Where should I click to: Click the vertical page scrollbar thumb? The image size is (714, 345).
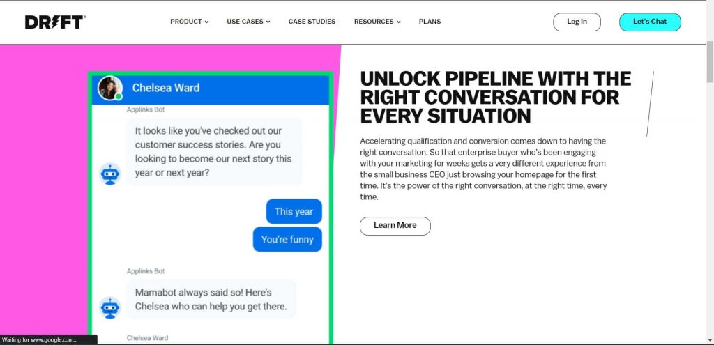(710, 61)
